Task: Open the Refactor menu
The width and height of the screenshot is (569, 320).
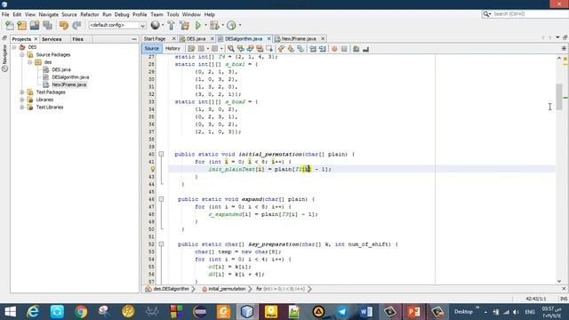Action: [90, 14]
